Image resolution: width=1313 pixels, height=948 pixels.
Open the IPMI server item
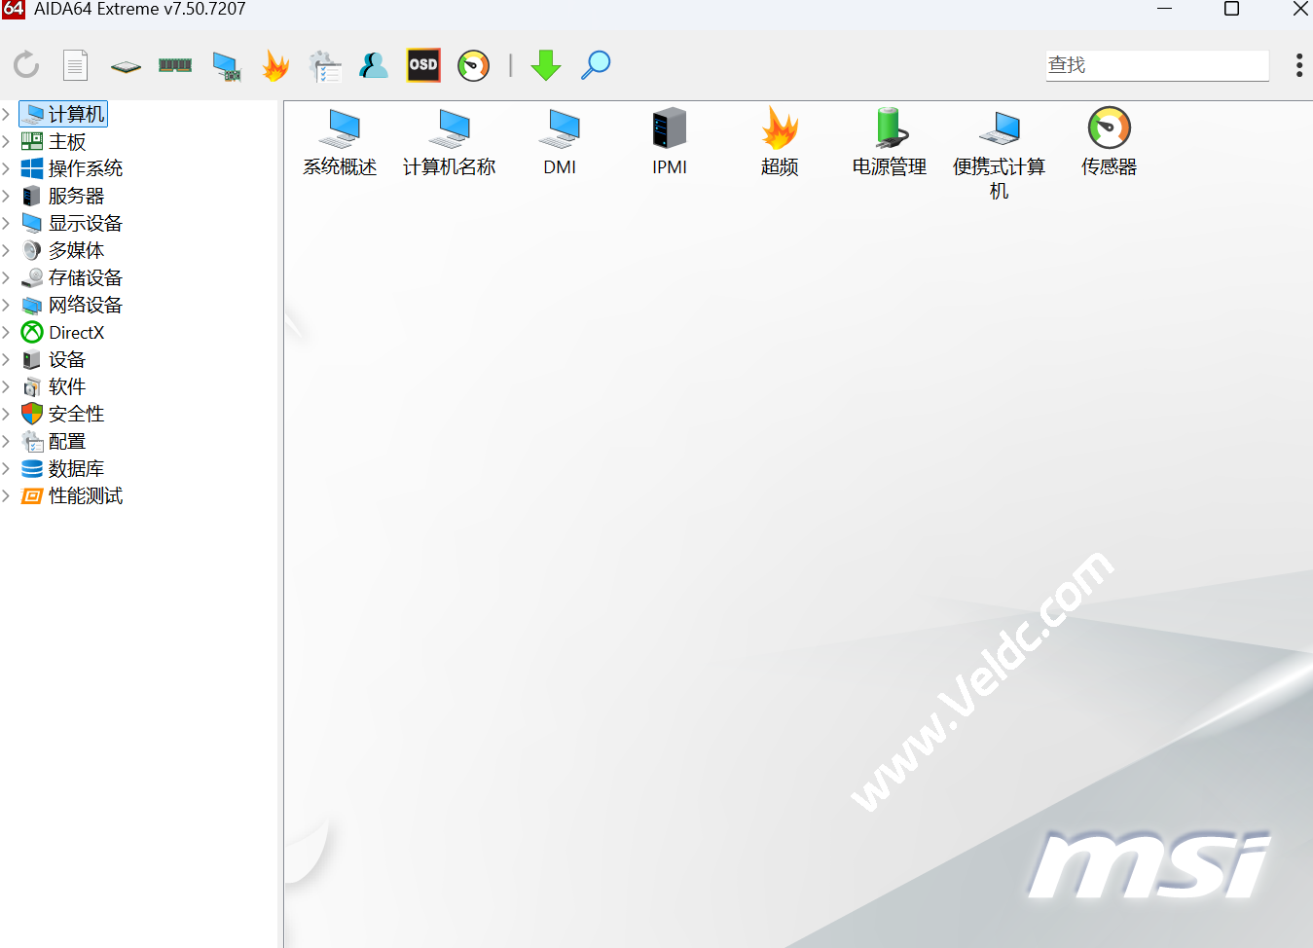pos(669,141)
